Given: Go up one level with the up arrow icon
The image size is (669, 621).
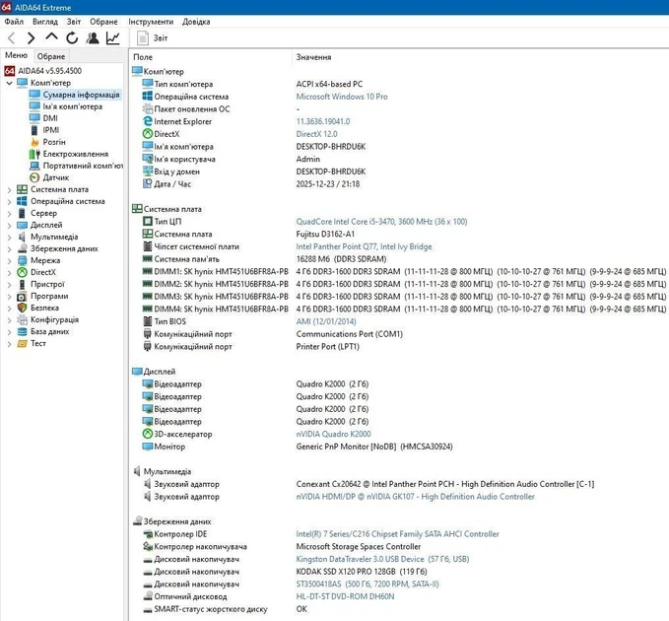Looking at the screenshot, I should tap(51, 37).
